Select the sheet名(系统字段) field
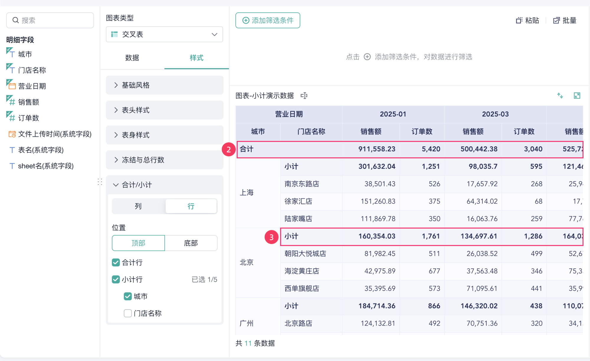 [x=46, y=166]
